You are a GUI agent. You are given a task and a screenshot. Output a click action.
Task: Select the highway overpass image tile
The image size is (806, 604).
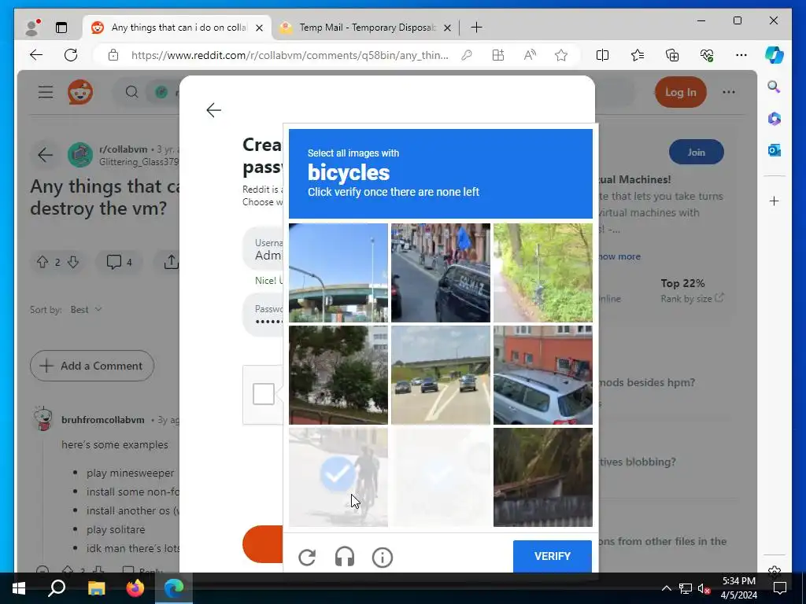(x=338, y=273)
